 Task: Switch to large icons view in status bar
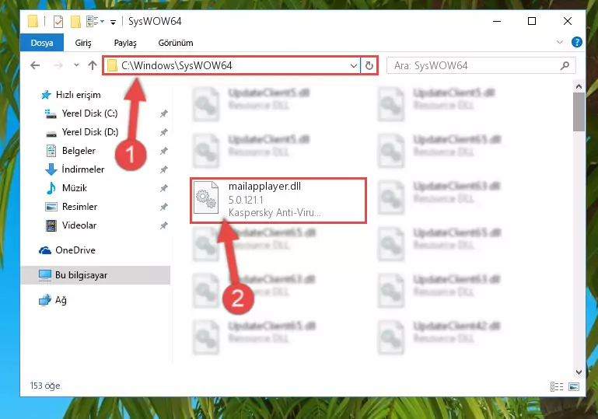pos(574,386)
